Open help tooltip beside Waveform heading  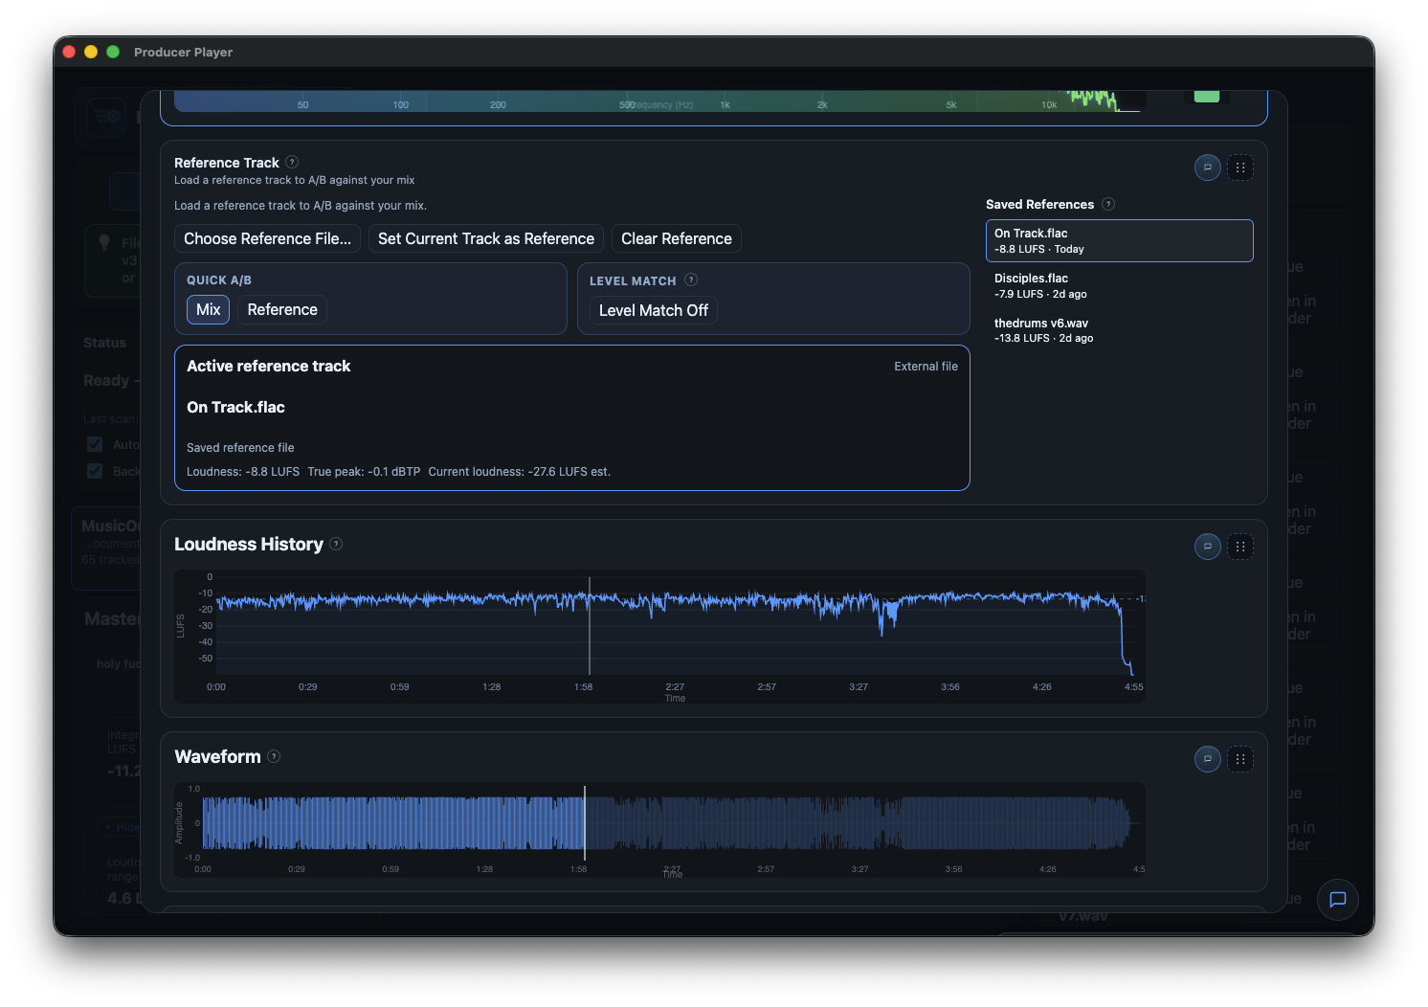point(274,756)
